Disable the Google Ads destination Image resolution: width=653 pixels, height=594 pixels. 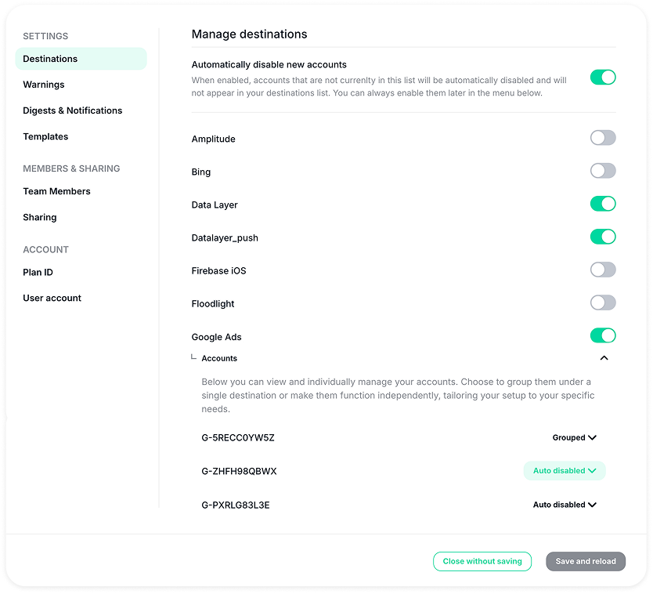point(602,335)
